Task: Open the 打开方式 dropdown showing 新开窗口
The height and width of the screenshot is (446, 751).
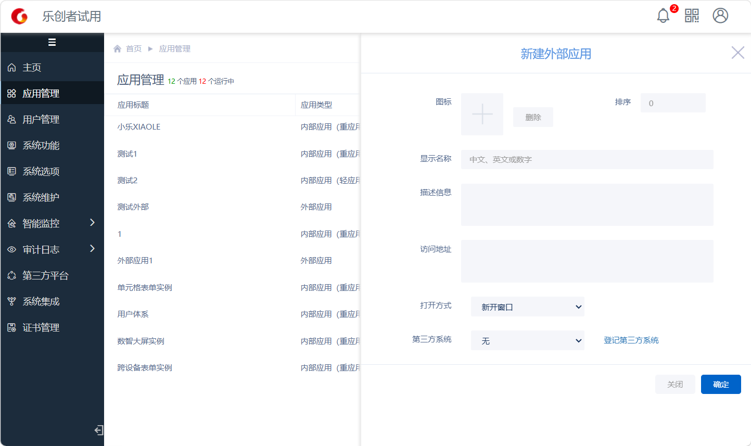Action: click(528, 307)
